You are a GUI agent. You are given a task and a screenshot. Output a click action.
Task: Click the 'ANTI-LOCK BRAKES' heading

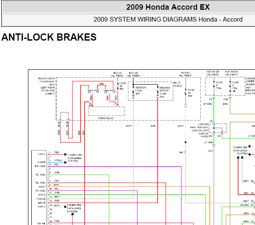click(49, 37)
